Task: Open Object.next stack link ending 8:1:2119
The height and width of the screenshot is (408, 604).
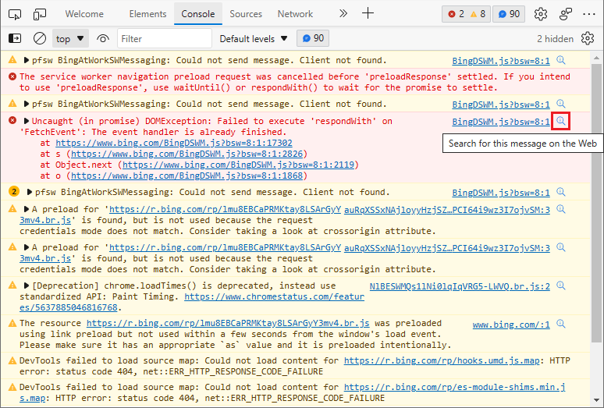Action: 238,165
